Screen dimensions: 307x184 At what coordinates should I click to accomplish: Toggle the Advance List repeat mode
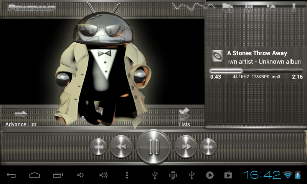coord(21,119)
